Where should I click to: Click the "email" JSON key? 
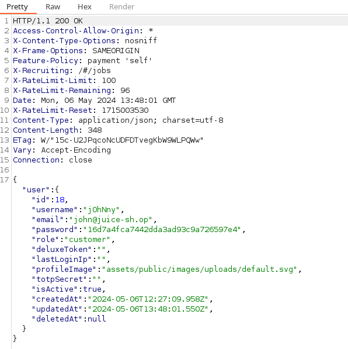pyautogui.click(x=47, y=220)
